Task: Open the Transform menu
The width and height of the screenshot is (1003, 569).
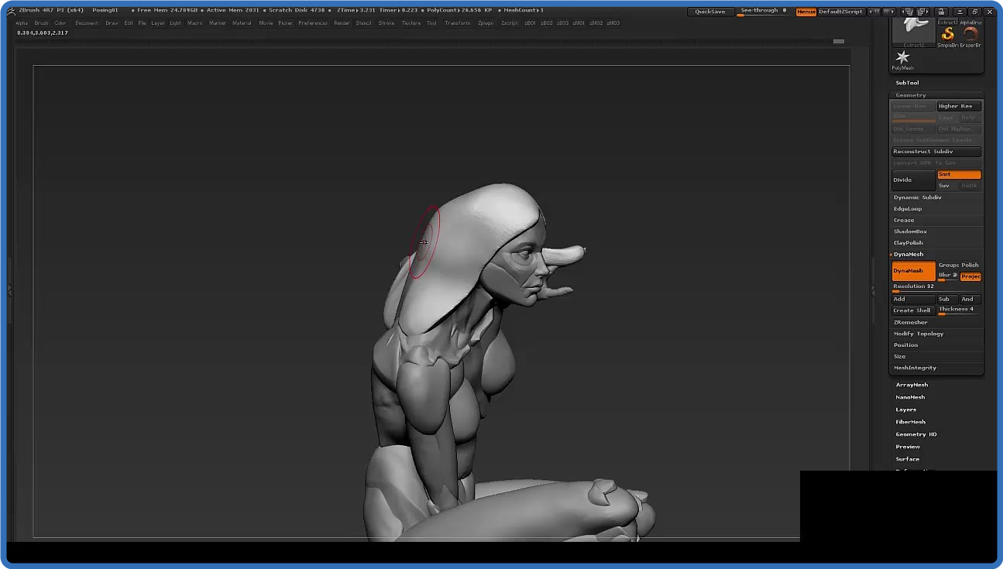Action: 458,23
